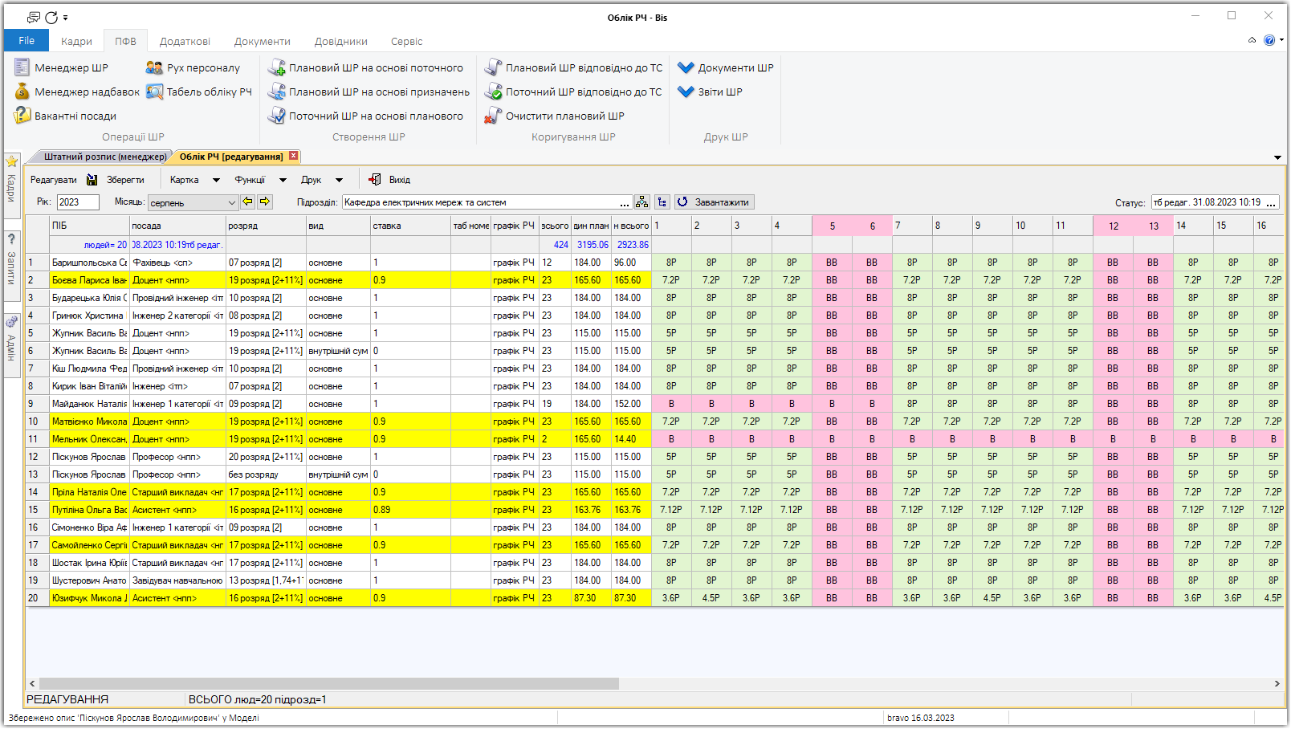Collapse the ribbon with the chevron

point(1252,40)
